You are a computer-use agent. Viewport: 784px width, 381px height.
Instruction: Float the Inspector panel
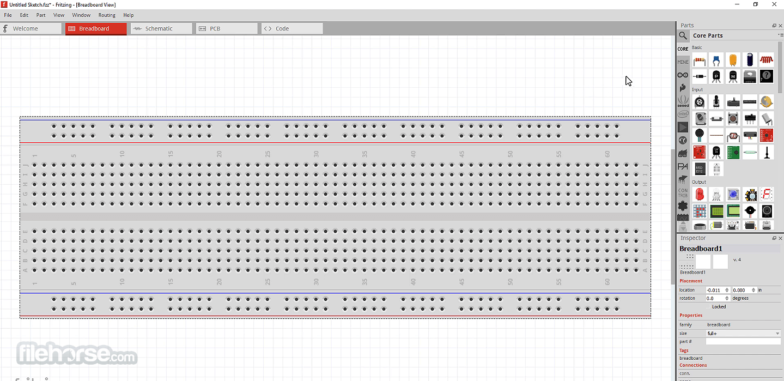point(774,238)
